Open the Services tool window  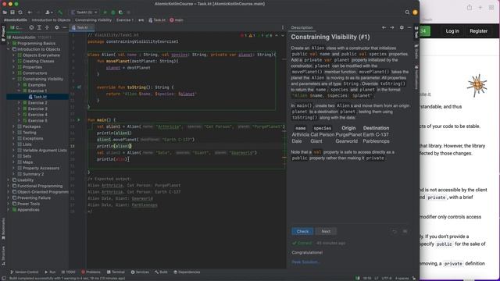(140, 272)
